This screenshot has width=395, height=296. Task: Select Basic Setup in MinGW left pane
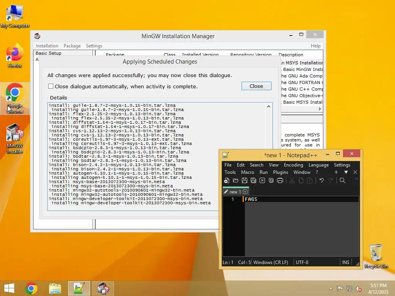pos(48,53)
